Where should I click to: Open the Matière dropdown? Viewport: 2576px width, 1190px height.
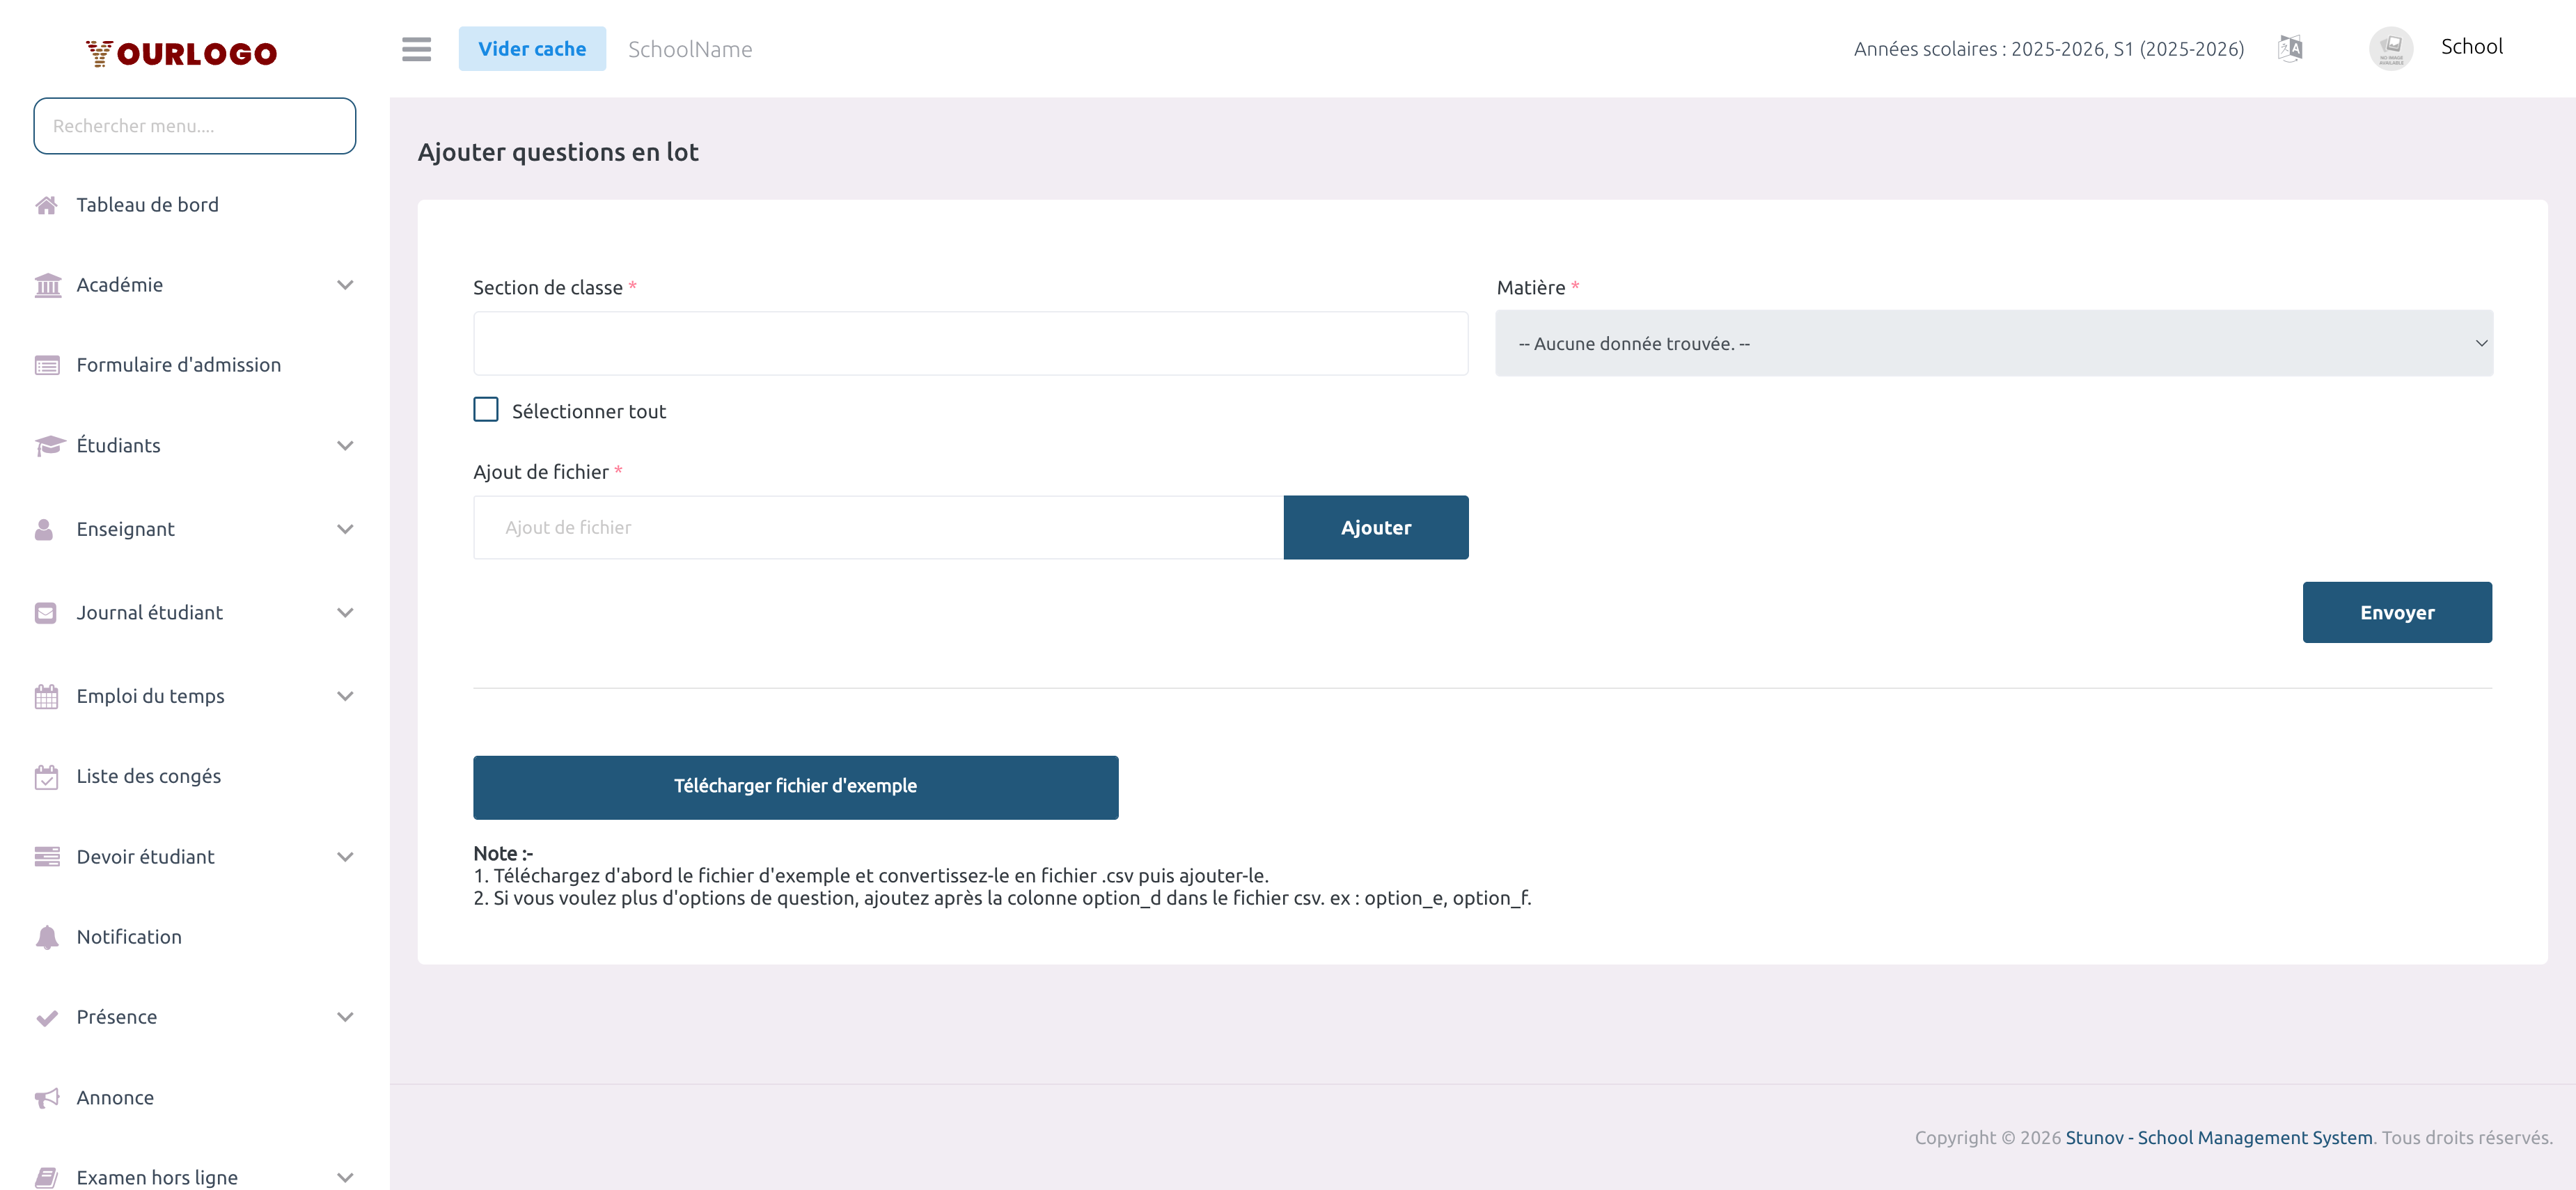1995,342
